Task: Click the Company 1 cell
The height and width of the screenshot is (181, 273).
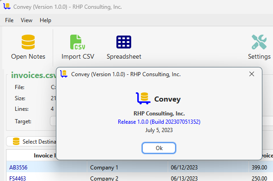Action: (x=127, y=167)
